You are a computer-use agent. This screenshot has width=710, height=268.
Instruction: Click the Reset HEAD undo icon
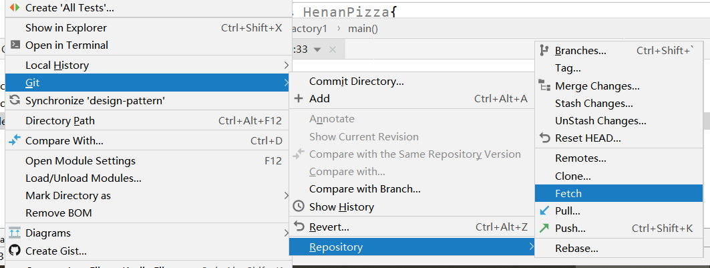[544, 138]
